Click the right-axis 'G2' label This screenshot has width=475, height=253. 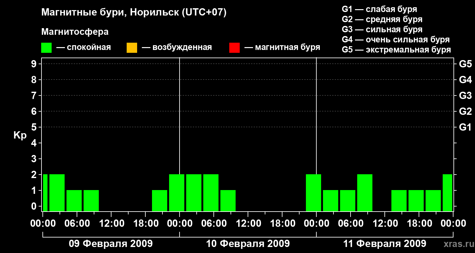[465, 111]
